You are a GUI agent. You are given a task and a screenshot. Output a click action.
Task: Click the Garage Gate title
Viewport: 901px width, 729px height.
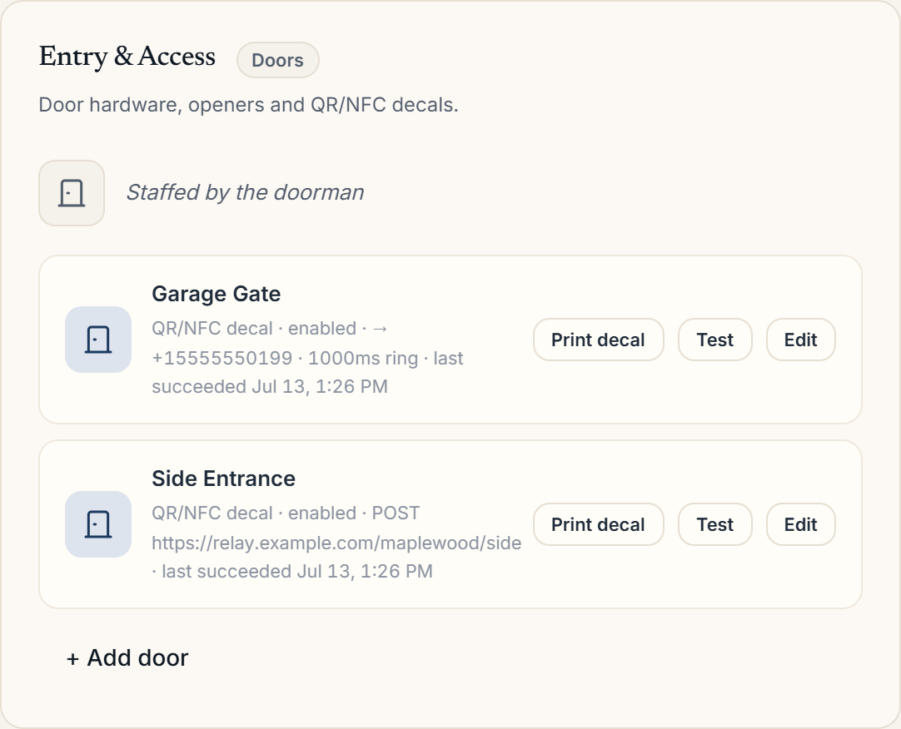(216, 294)
